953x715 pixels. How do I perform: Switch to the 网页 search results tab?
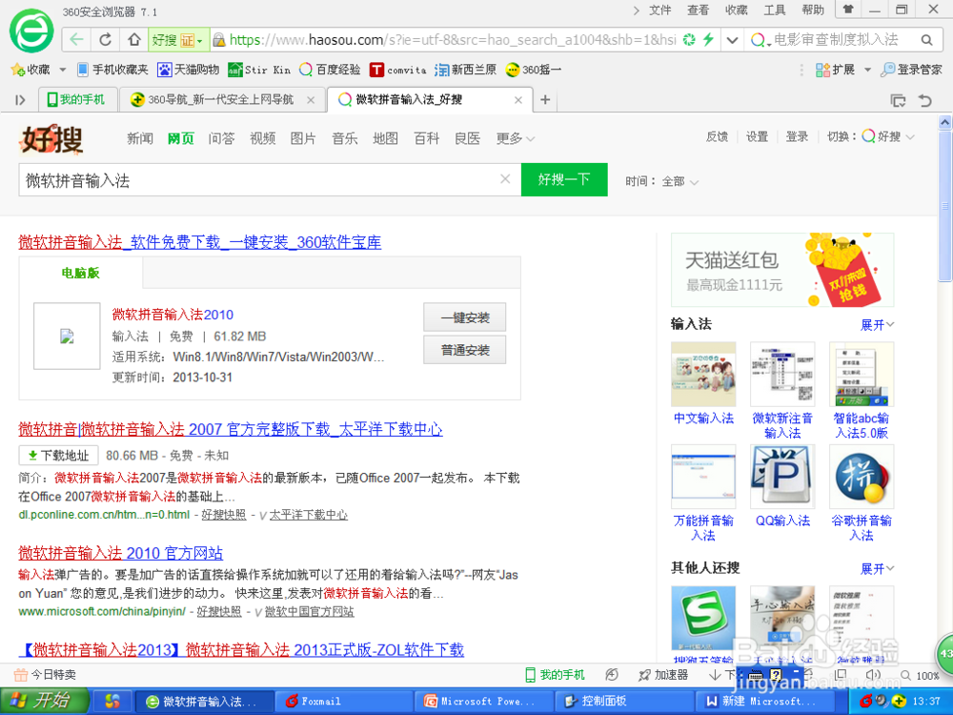(x=180, y=138)
